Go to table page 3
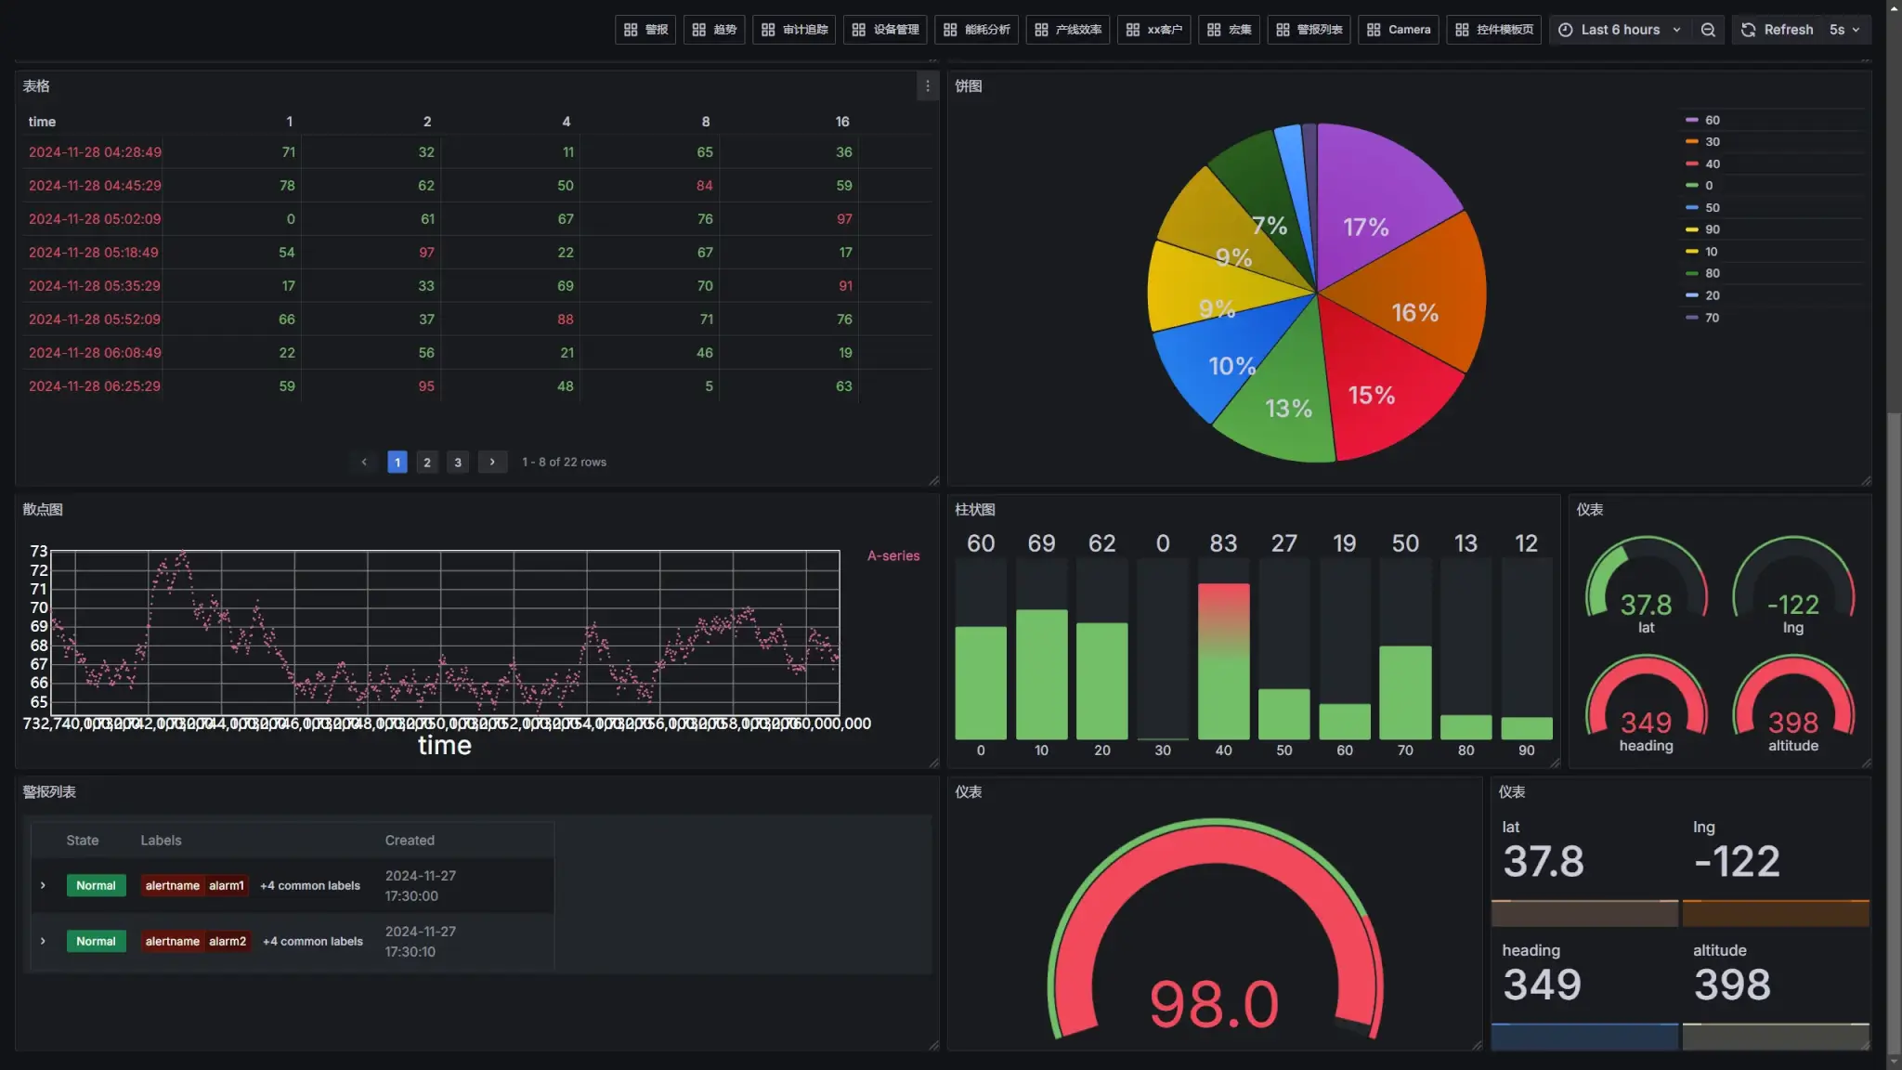This screenshot has height=1070, width=1902. coord(457,462)
